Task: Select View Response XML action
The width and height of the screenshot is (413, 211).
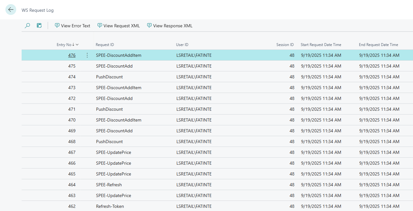Action: (x=170, y=26)
